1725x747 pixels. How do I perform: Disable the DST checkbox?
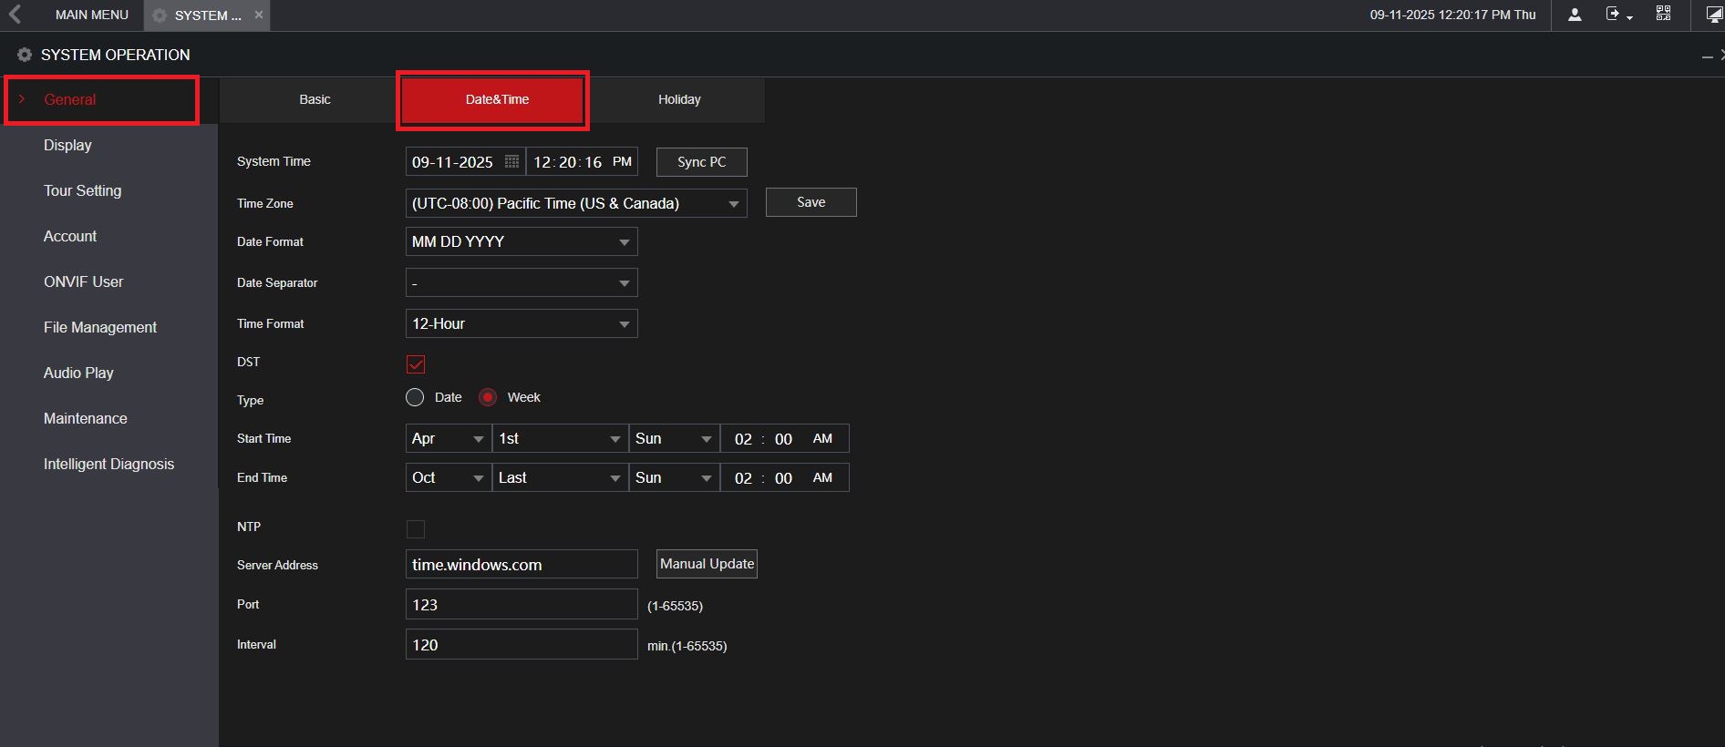coord(416,364)
